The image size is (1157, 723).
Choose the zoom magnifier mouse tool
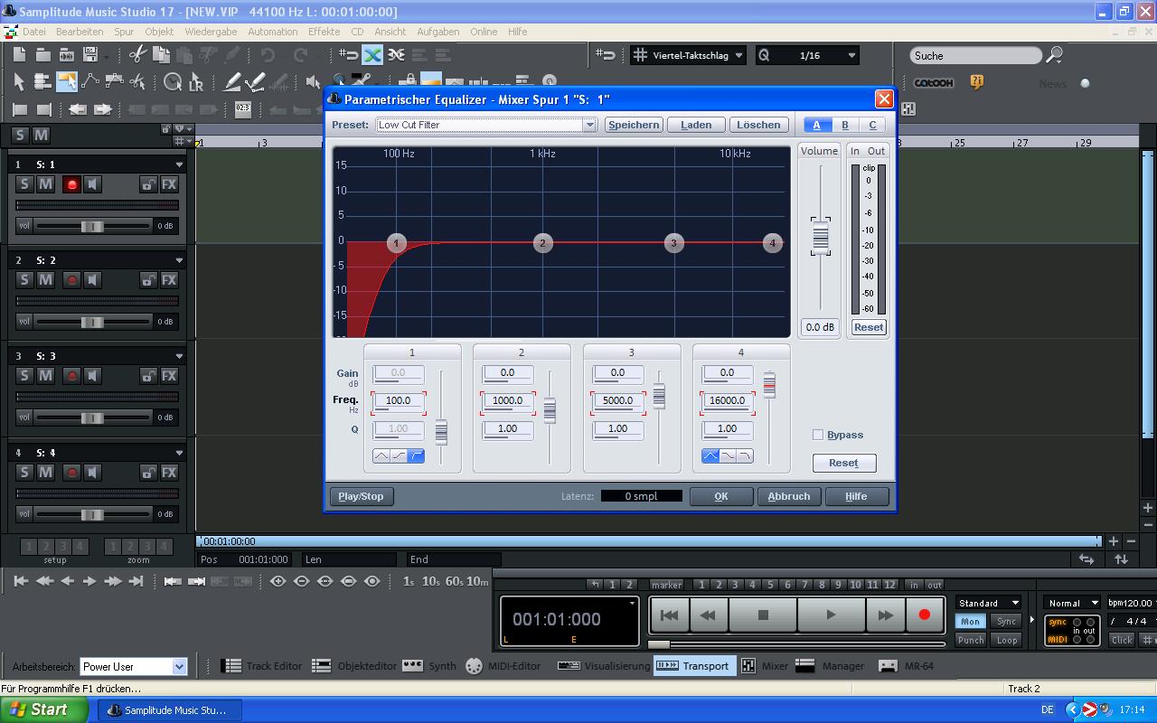pos(172,83)
